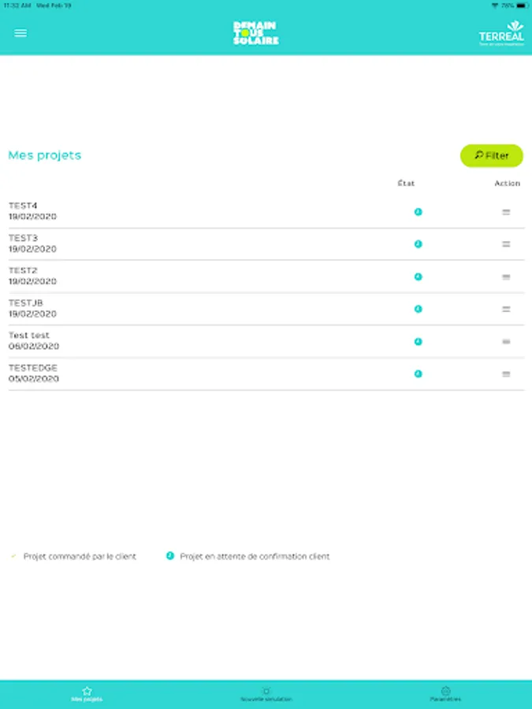Click status icon of TEST4 project
The height and width of the screenshot is (709, 532).
point(418,212)
